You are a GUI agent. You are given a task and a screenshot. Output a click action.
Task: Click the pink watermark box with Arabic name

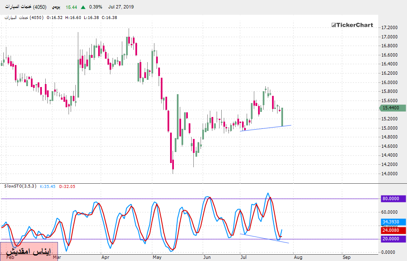29,251
